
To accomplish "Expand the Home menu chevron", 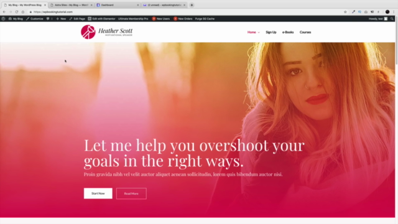I will (259, 32).
